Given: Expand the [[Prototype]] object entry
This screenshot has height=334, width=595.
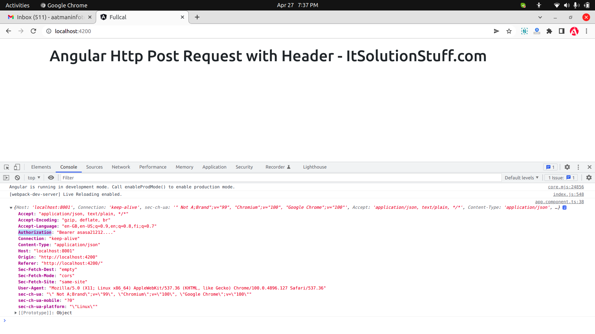Looking at the screenshot, I should (x=15, y=313).
